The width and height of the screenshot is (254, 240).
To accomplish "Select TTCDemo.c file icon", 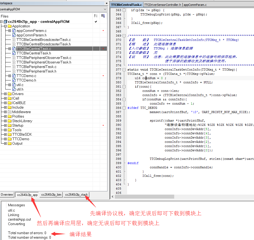I will pyautogui.click(x=14, y=76).
